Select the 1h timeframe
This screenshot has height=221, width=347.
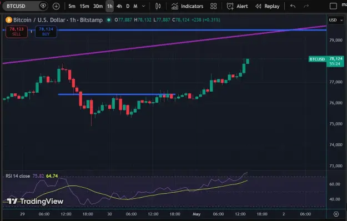click(x=110, y=6)
